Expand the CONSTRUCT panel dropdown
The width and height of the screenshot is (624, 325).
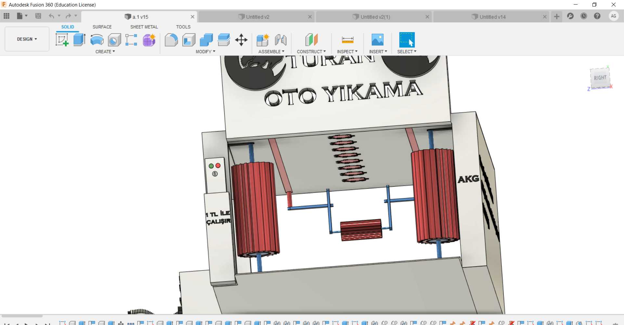point(311,52)
